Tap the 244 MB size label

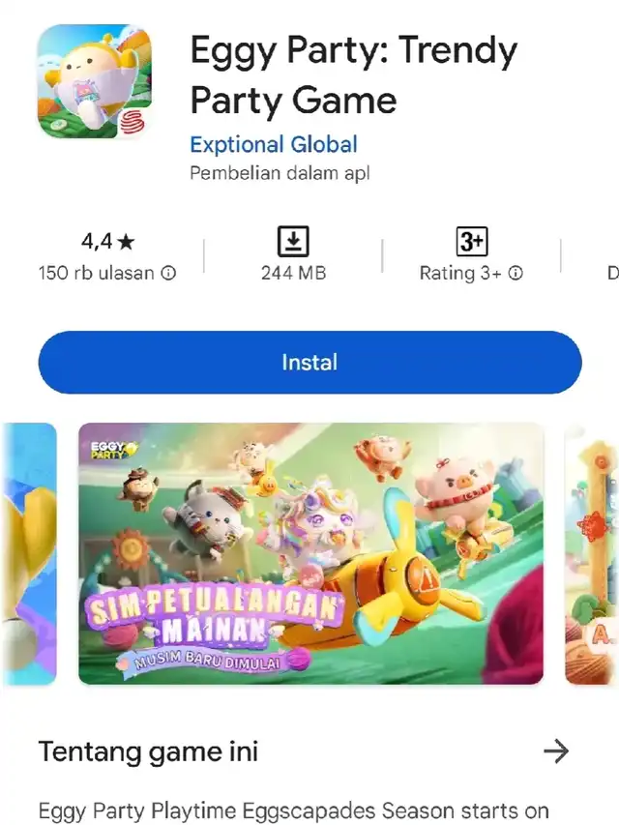click(x=294, y=273)
